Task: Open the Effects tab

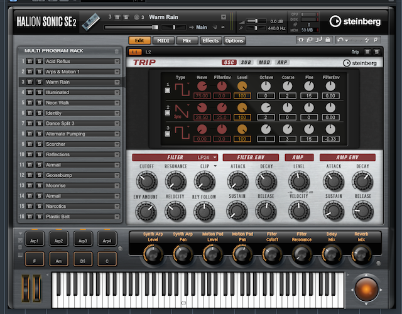Action: tap(210, 40)
